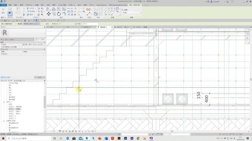Open the ファイル file tab
Screen dimensions: 252x141
coord(4,5)
